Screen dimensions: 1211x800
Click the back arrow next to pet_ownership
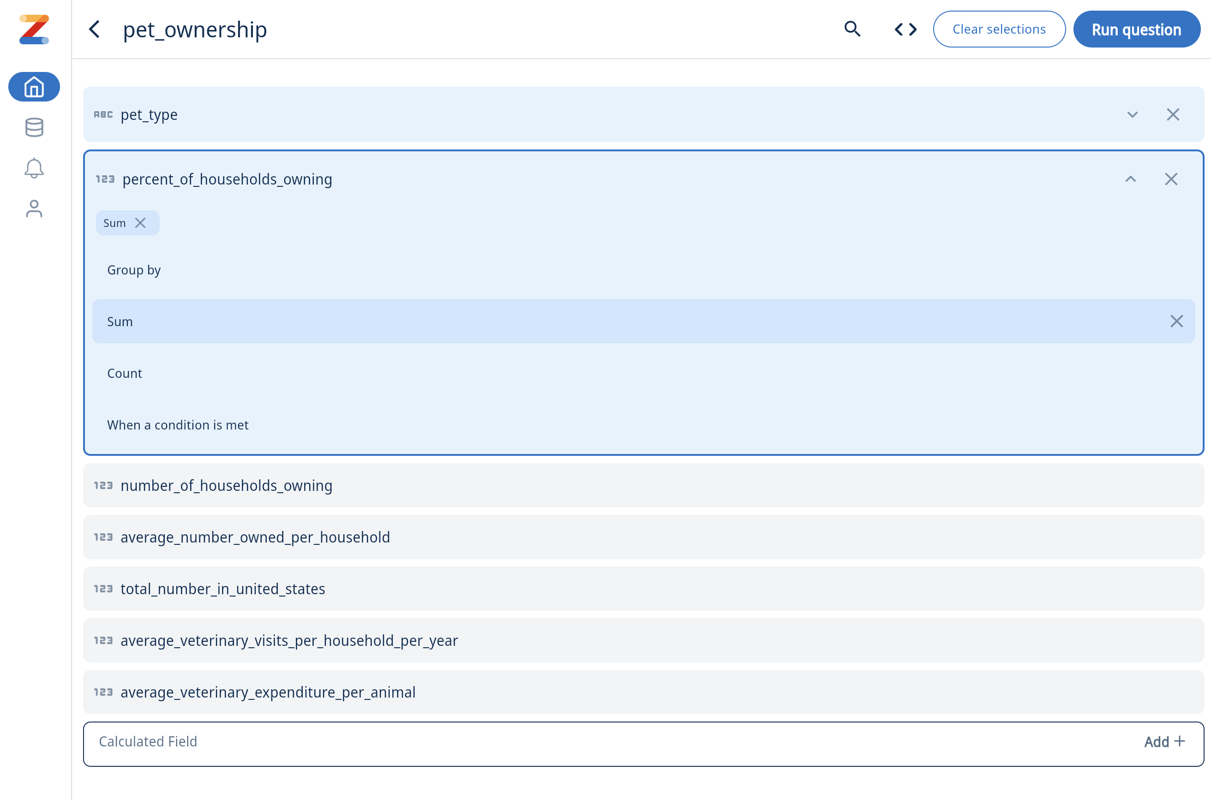[95, 29]
